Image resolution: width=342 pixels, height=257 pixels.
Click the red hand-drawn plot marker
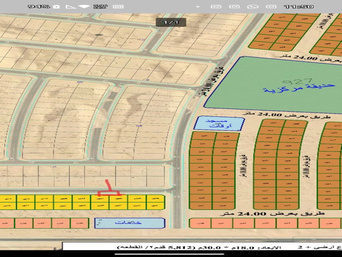click(109, 189)
